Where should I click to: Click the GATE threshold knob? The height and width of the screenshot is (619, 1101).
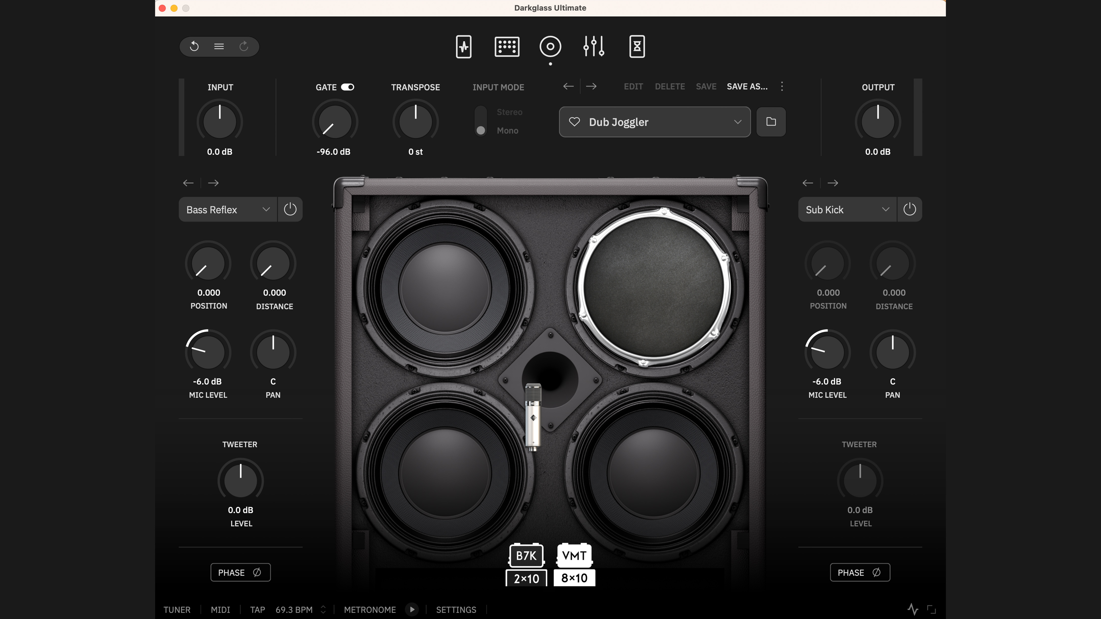click(335, 121)
